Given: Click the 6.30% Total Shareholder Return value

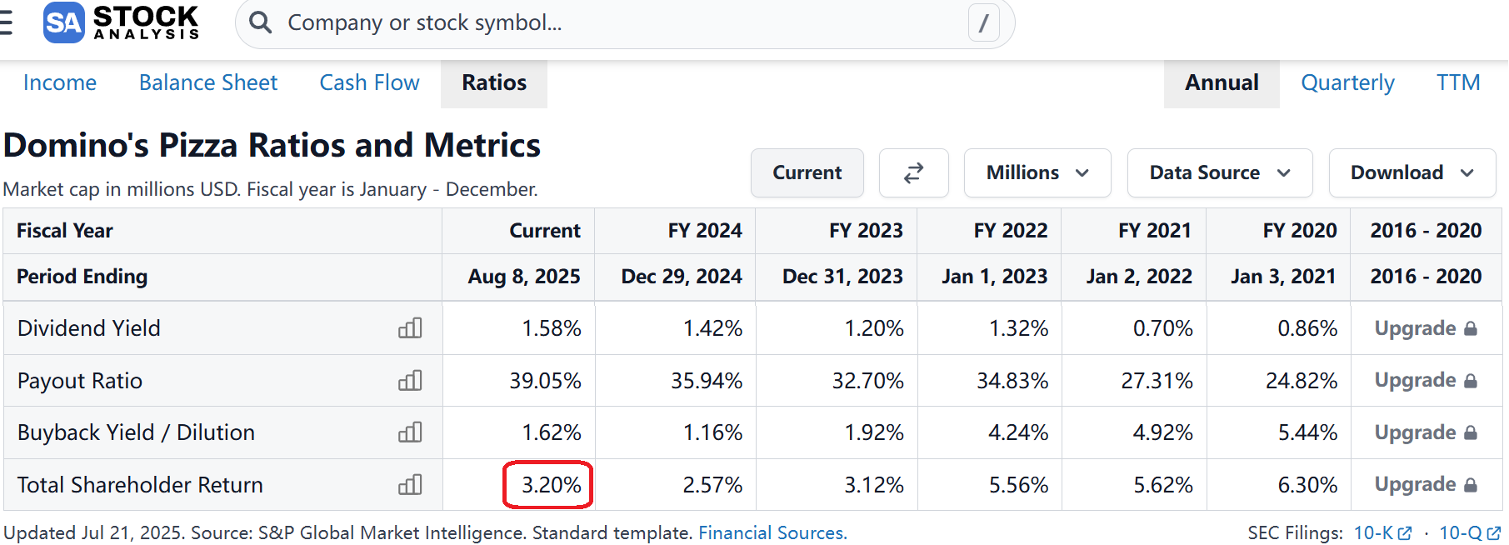Looking at the screenshot, I should (1307, 485).
